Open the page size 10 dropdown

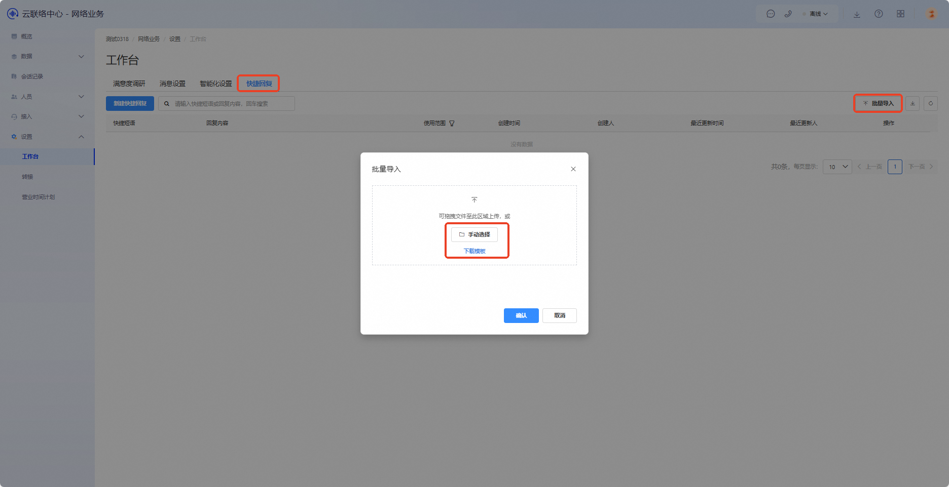837,167
